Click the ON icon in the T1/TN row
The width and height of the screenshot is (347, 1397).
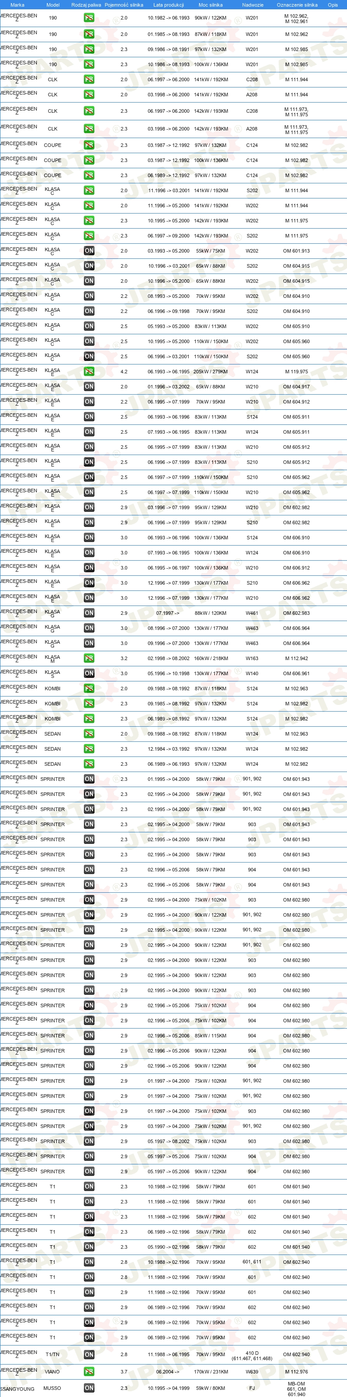[89, 1355]
